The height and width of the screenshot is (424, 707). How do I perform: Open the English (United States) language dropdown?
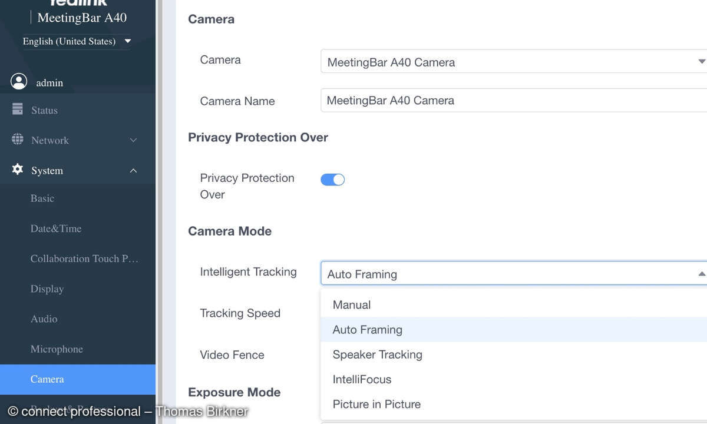(77, 41)
